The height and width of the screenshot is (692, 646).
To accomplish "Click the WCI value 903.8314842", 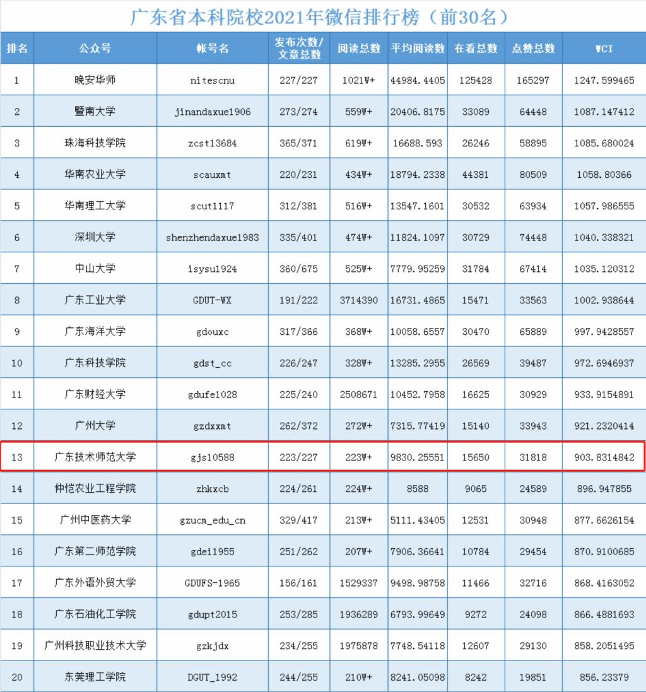I will click(604, 457).
